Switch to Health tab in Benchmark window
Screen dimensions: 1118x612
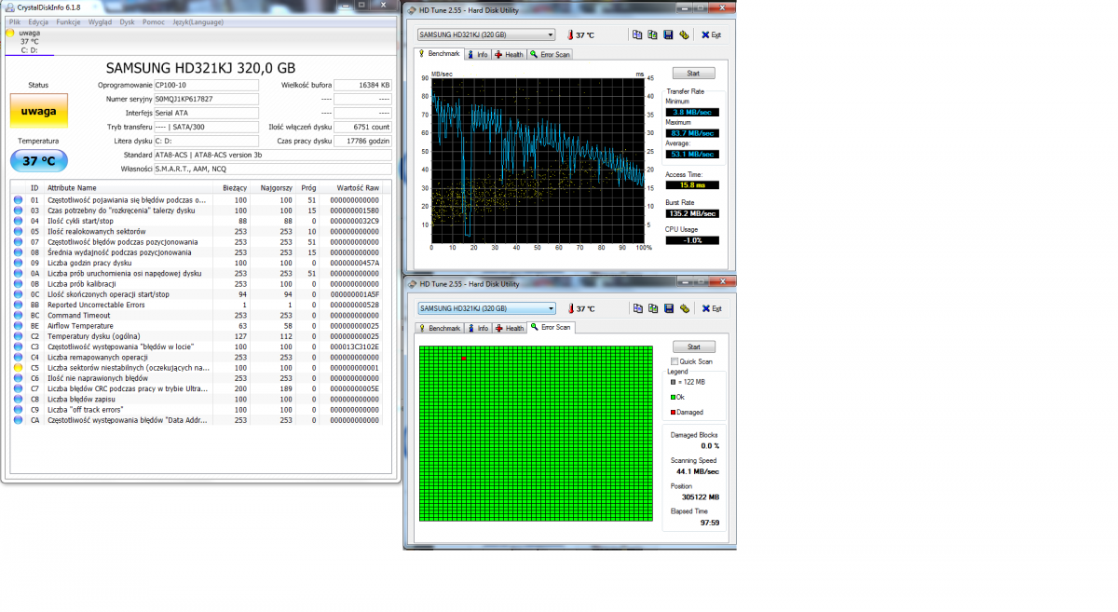(x=510, y=54)
